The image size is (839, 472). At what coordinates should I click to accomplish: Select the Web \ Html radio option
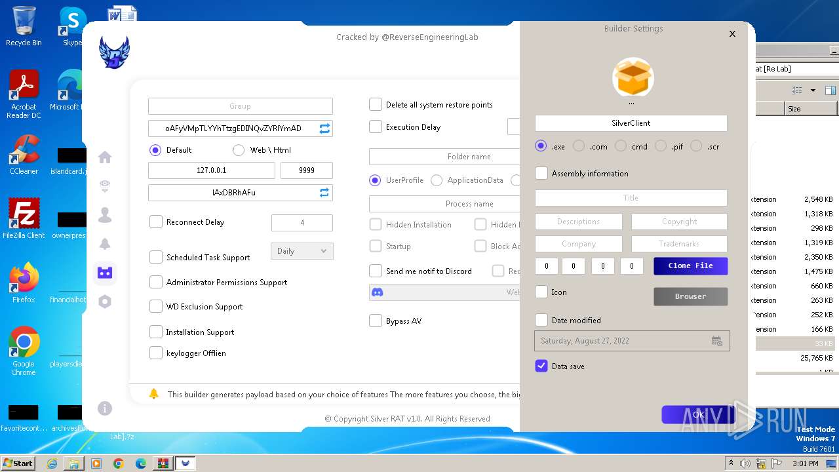239,150
